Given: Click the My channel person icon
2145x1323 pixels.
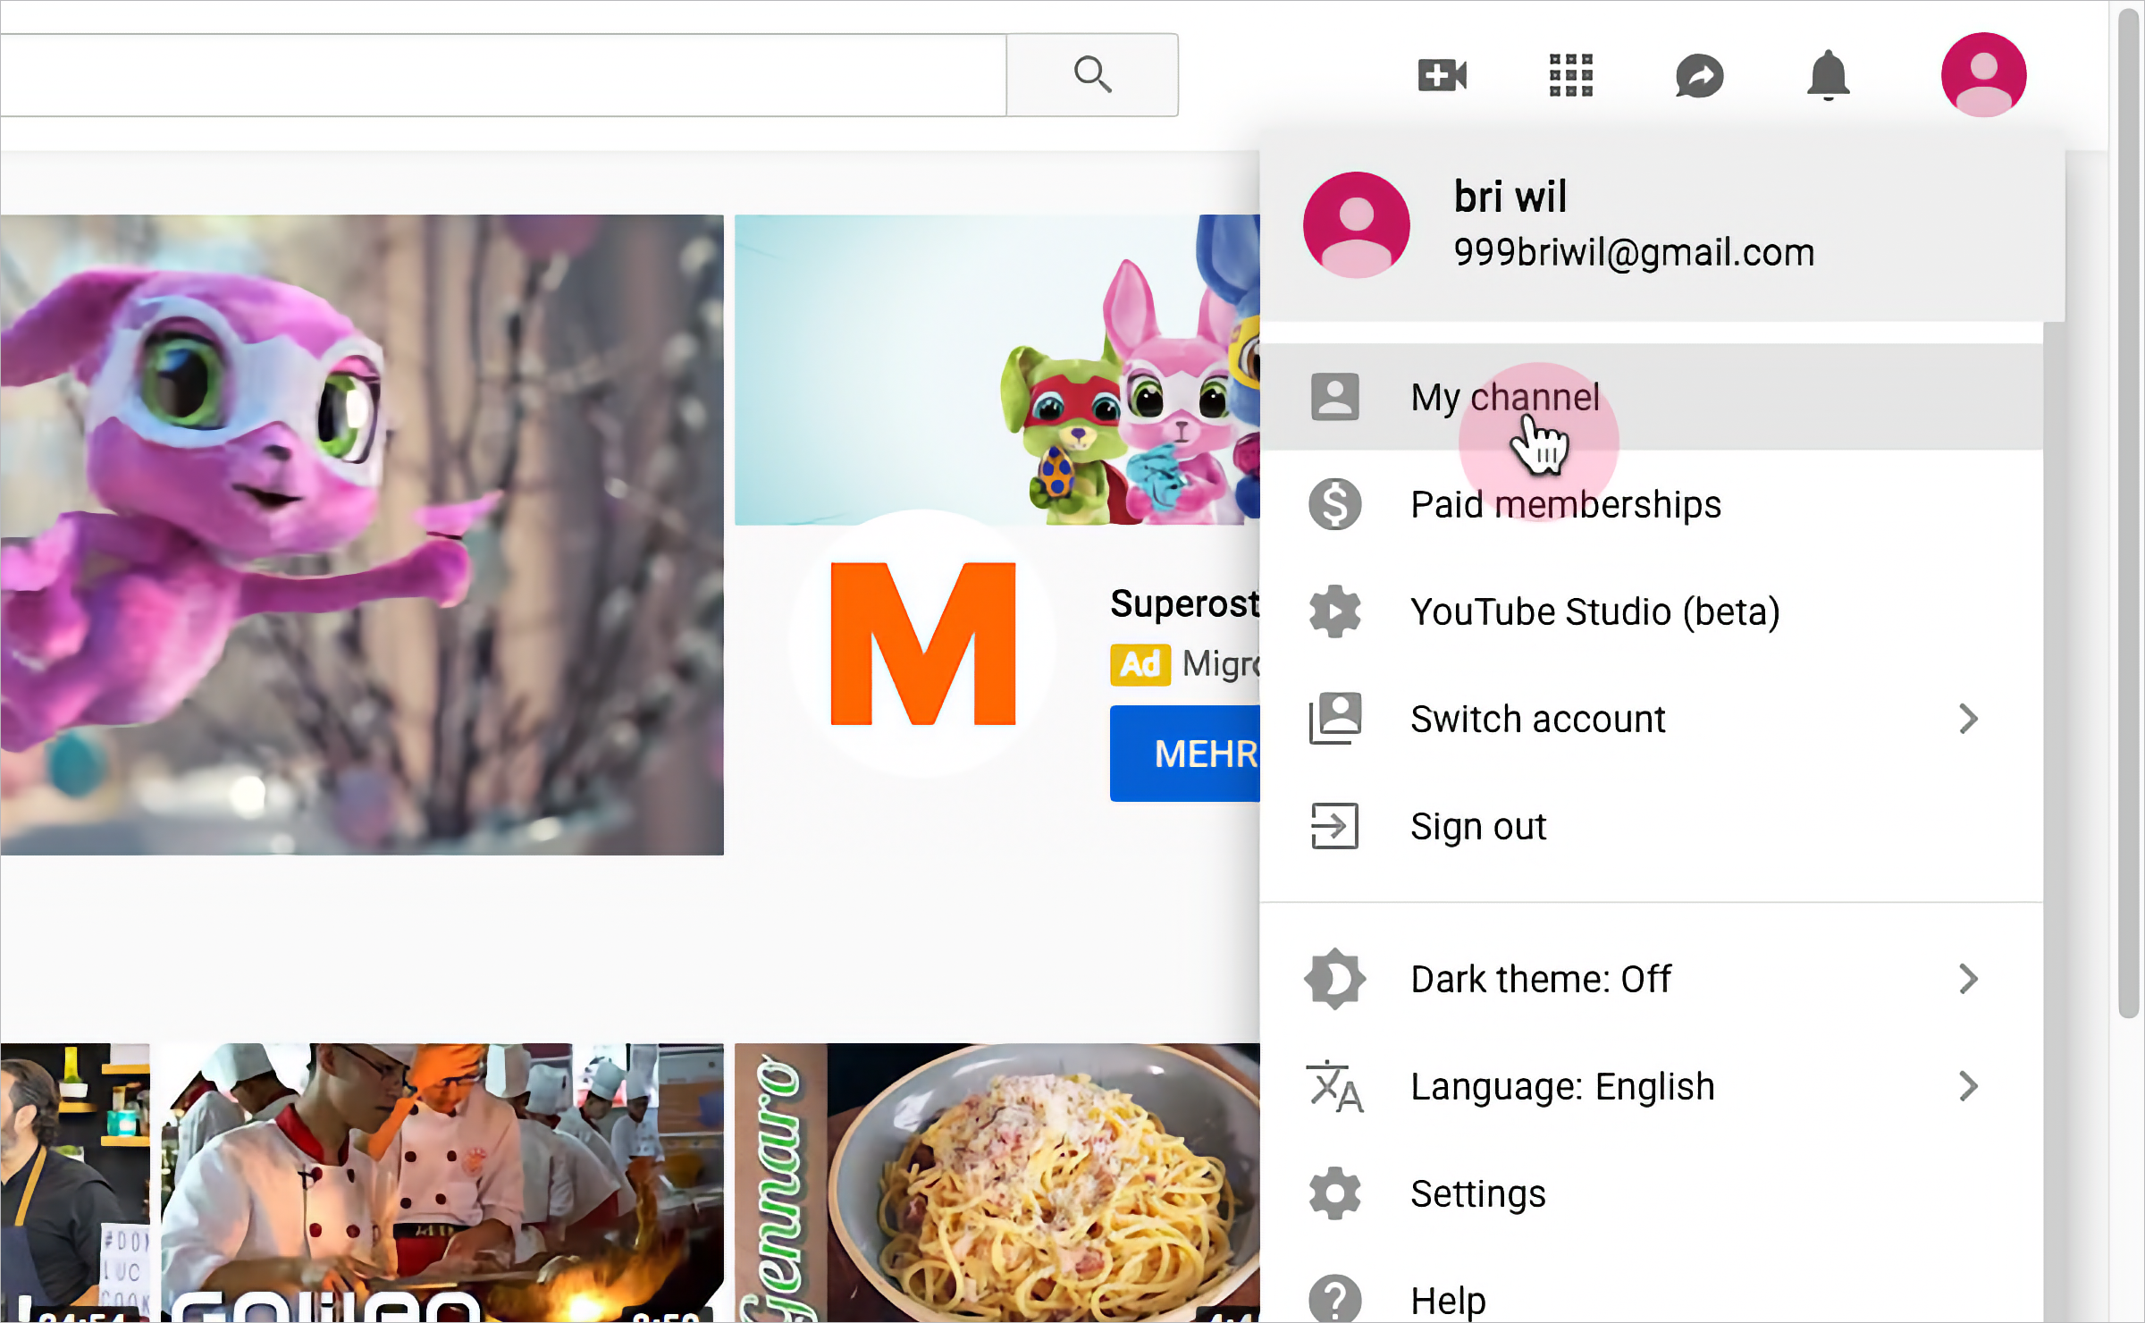Looking at the screenshot, I should click(1334, 397).
